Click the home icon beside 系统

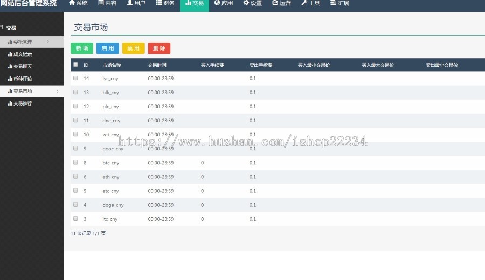pyautogui.click(x=72, y=3)
